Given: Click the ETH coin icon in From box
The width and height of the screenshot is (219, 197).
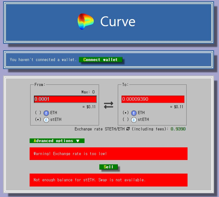Looking at the screenshot, I should (x=46, y=113).
